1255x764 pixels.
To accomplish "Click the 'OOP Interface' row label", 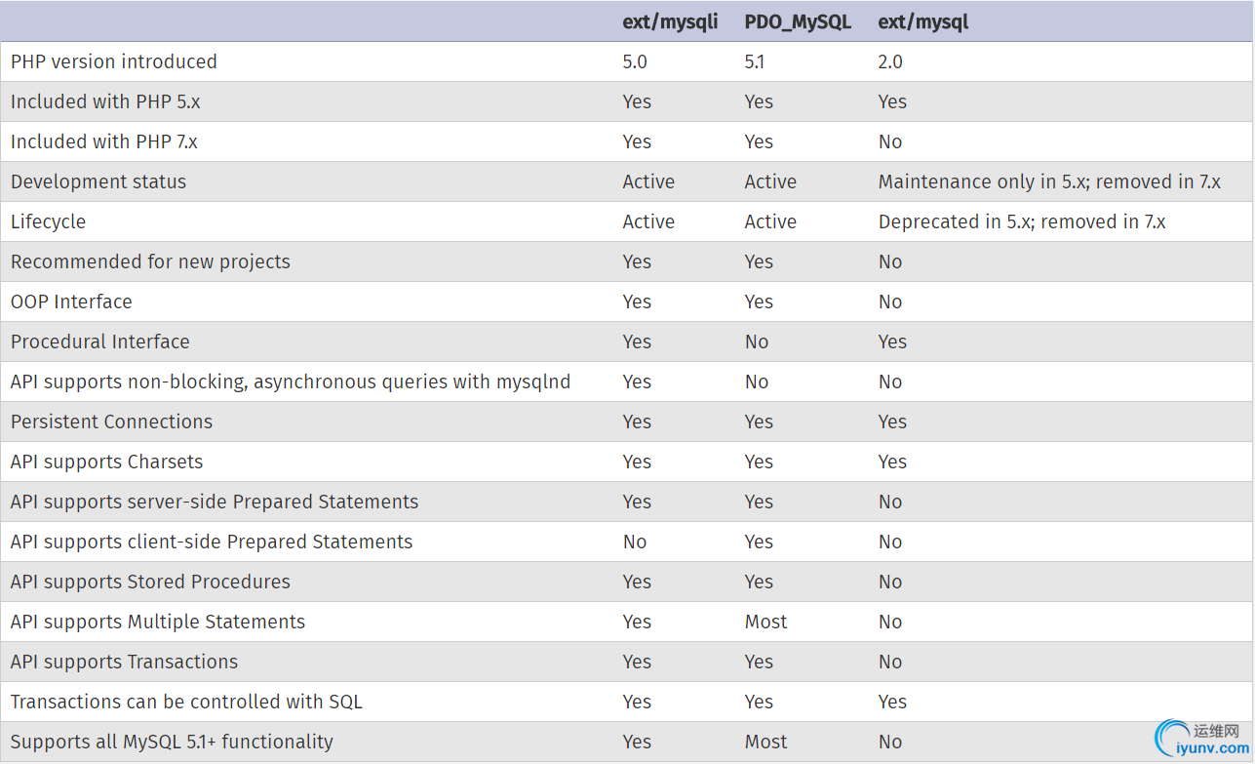I will (x=71, y=302).
